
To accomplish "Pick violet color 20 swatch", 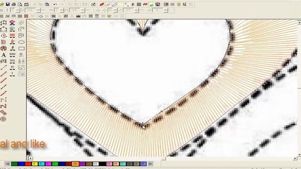I will [143, 164].
